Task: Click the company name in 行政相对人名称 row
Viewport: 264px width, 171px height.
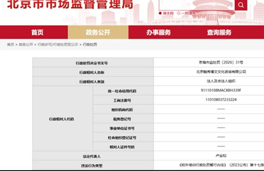Action: tap(221, 72)
